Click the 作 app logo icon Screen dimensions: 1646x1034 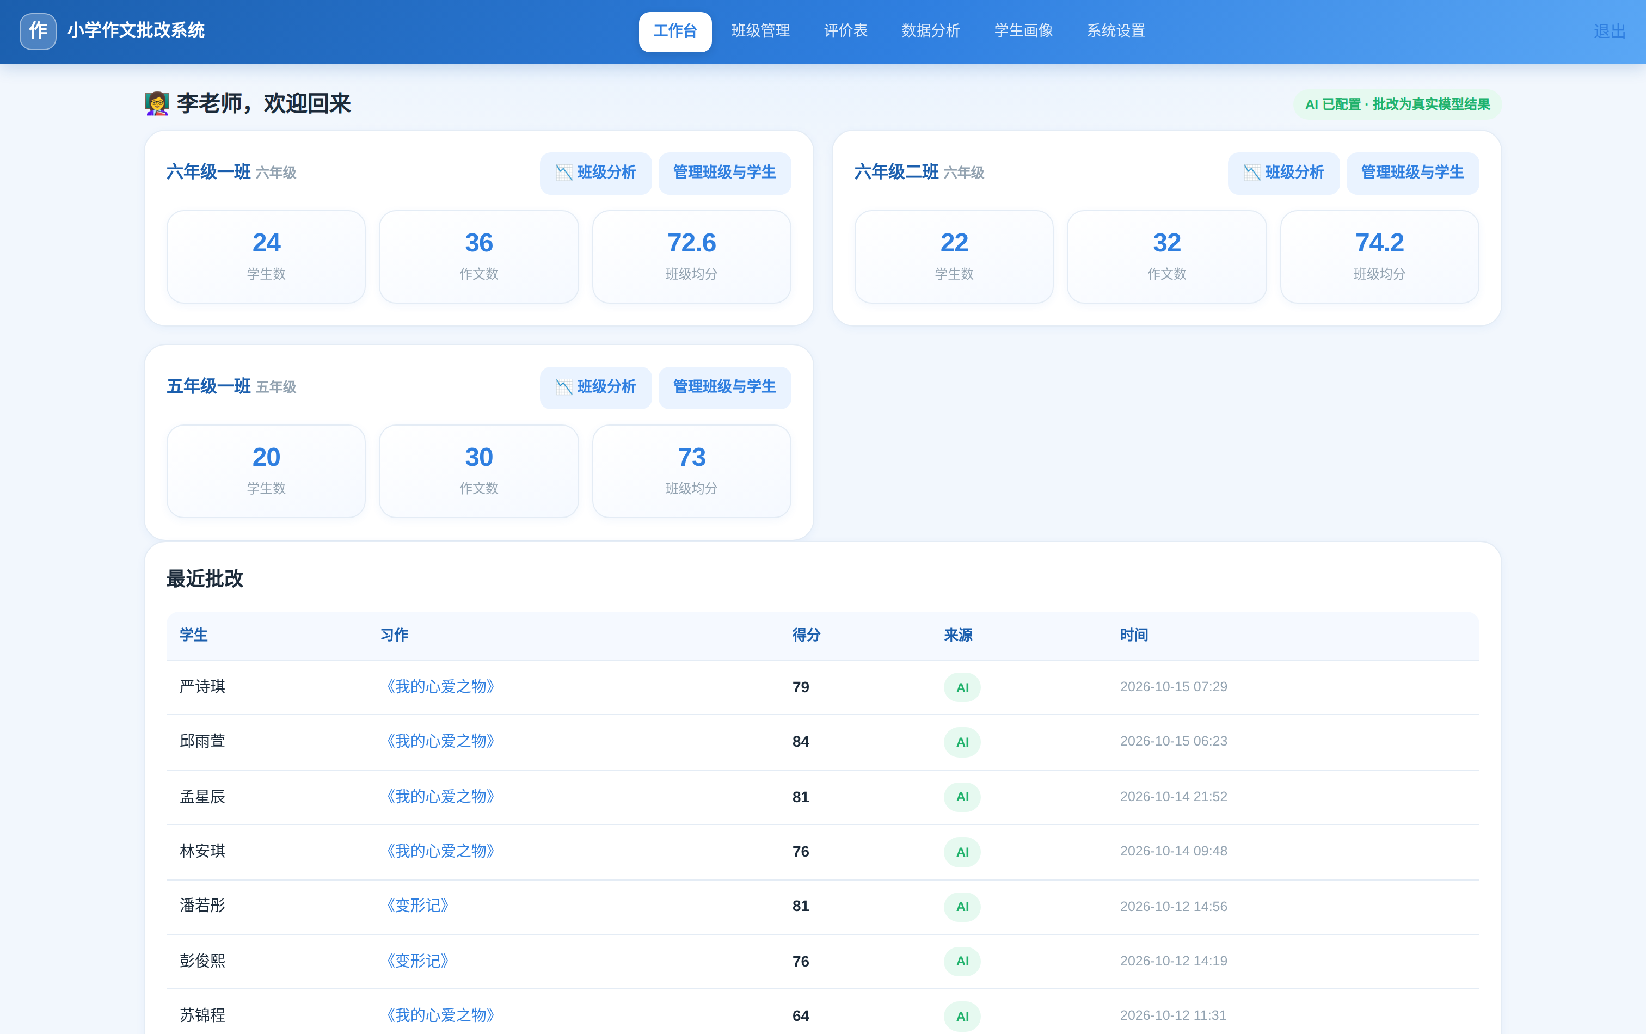[38, 31]
